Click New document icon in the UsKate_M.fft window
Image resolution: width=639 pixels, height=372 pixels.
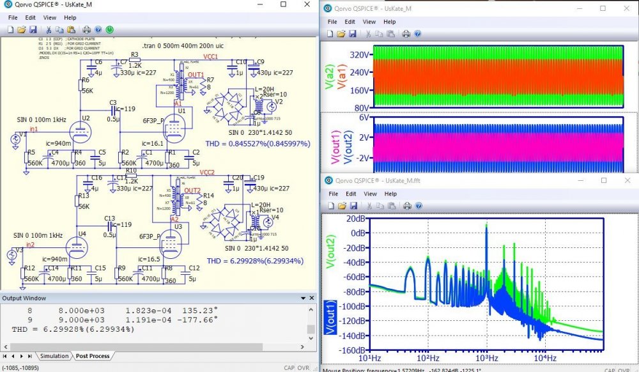332,205
